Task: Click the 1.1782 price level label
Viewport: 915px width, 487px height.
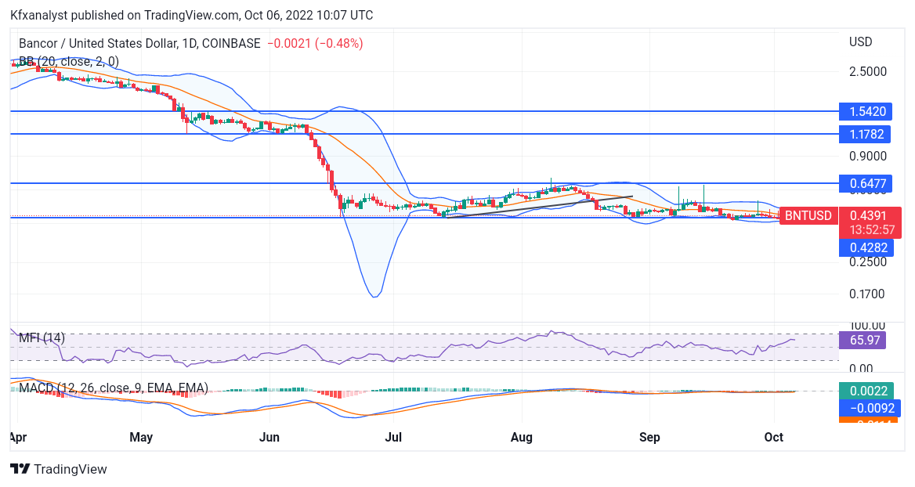Action: pyautogui.click(x=866, y=134)
